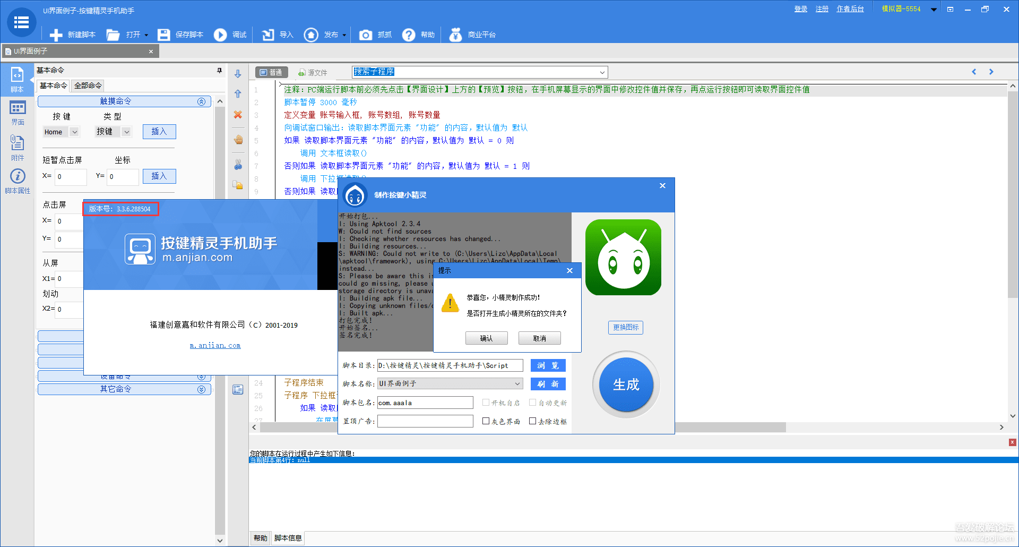Screen dimensions: 1019x547
Task: Switch to the 源文件 view tab
Action: (313, 73)
